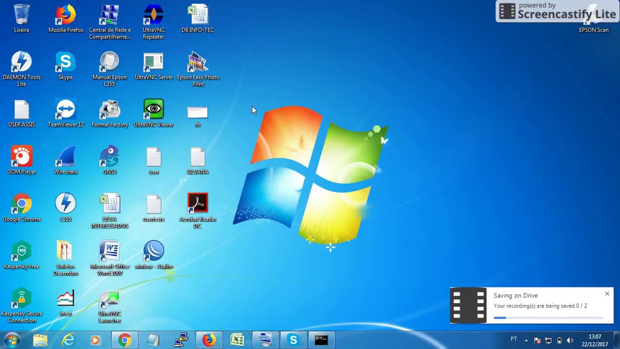Select the user text file icon

click(x=154, y=160)
